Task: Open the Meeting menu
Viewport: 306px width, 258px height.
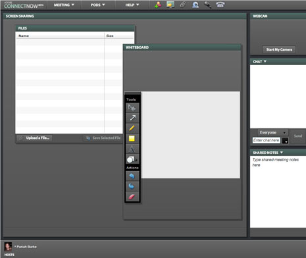Action: 64,5
